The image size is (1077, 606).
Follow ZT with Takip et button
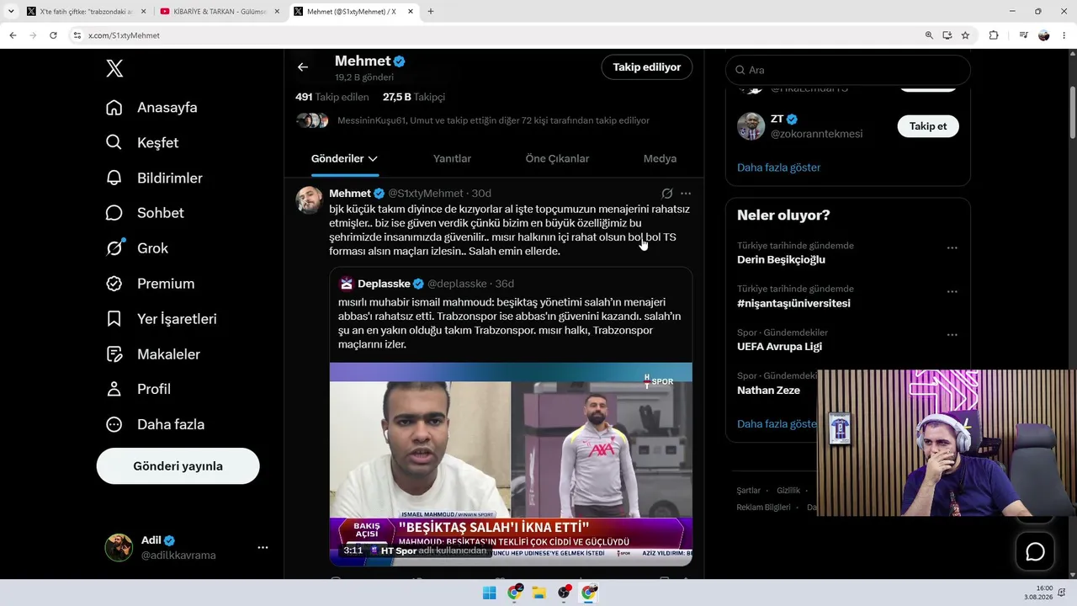[x=928, y=126]
